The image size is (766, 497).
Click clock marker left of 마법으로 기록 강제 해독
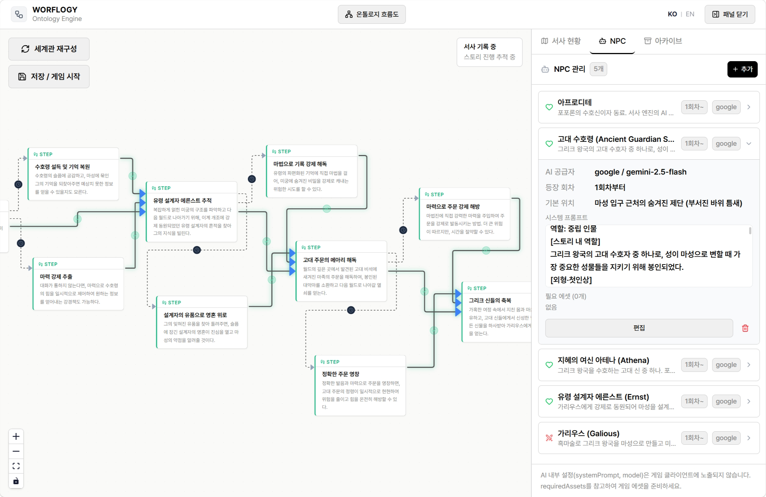pos(252,179)
